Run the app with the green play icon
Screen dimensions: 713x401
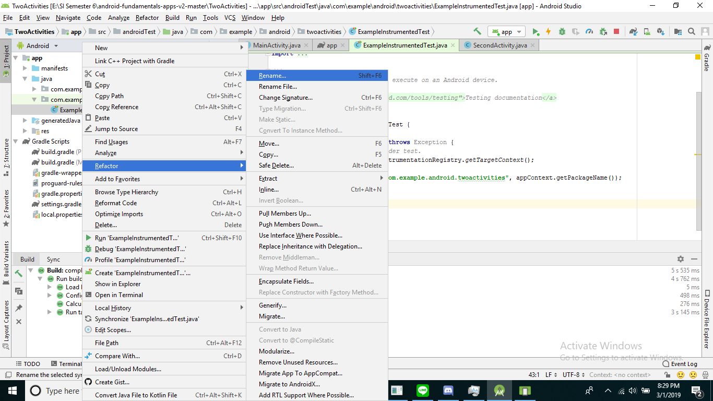pos(535,31)
